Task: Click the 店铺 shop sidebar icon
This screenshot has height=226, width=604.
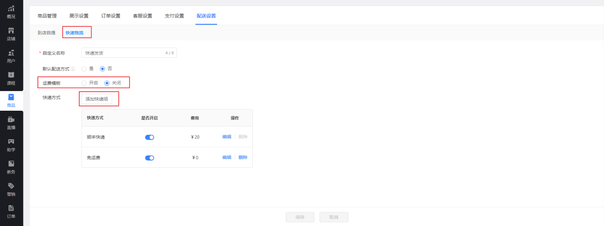Action: click(11, 34)
